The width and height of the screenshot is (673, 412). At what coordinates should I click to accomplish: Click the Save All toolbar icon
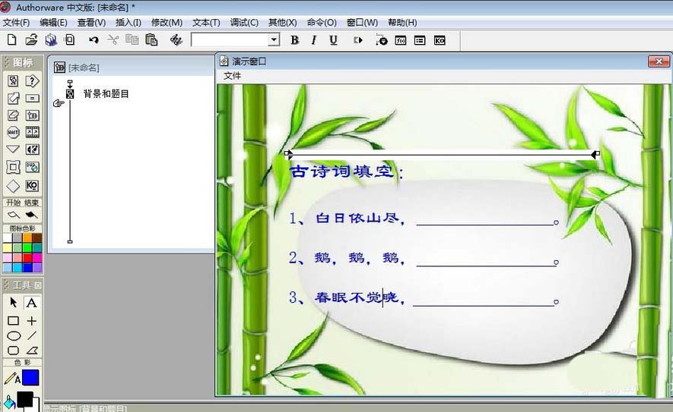click(x=51, y=39)
